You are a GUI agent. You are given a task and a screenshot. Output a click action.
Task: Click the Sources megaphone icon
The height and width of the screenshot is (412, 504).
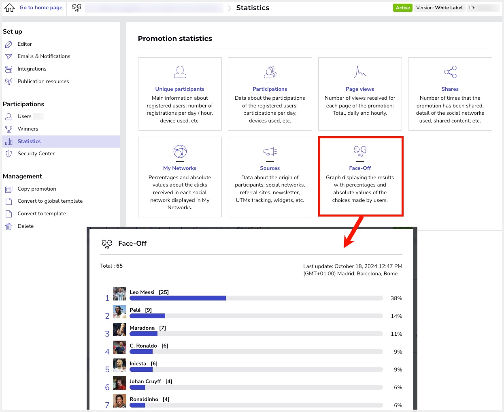click(270, 152)
